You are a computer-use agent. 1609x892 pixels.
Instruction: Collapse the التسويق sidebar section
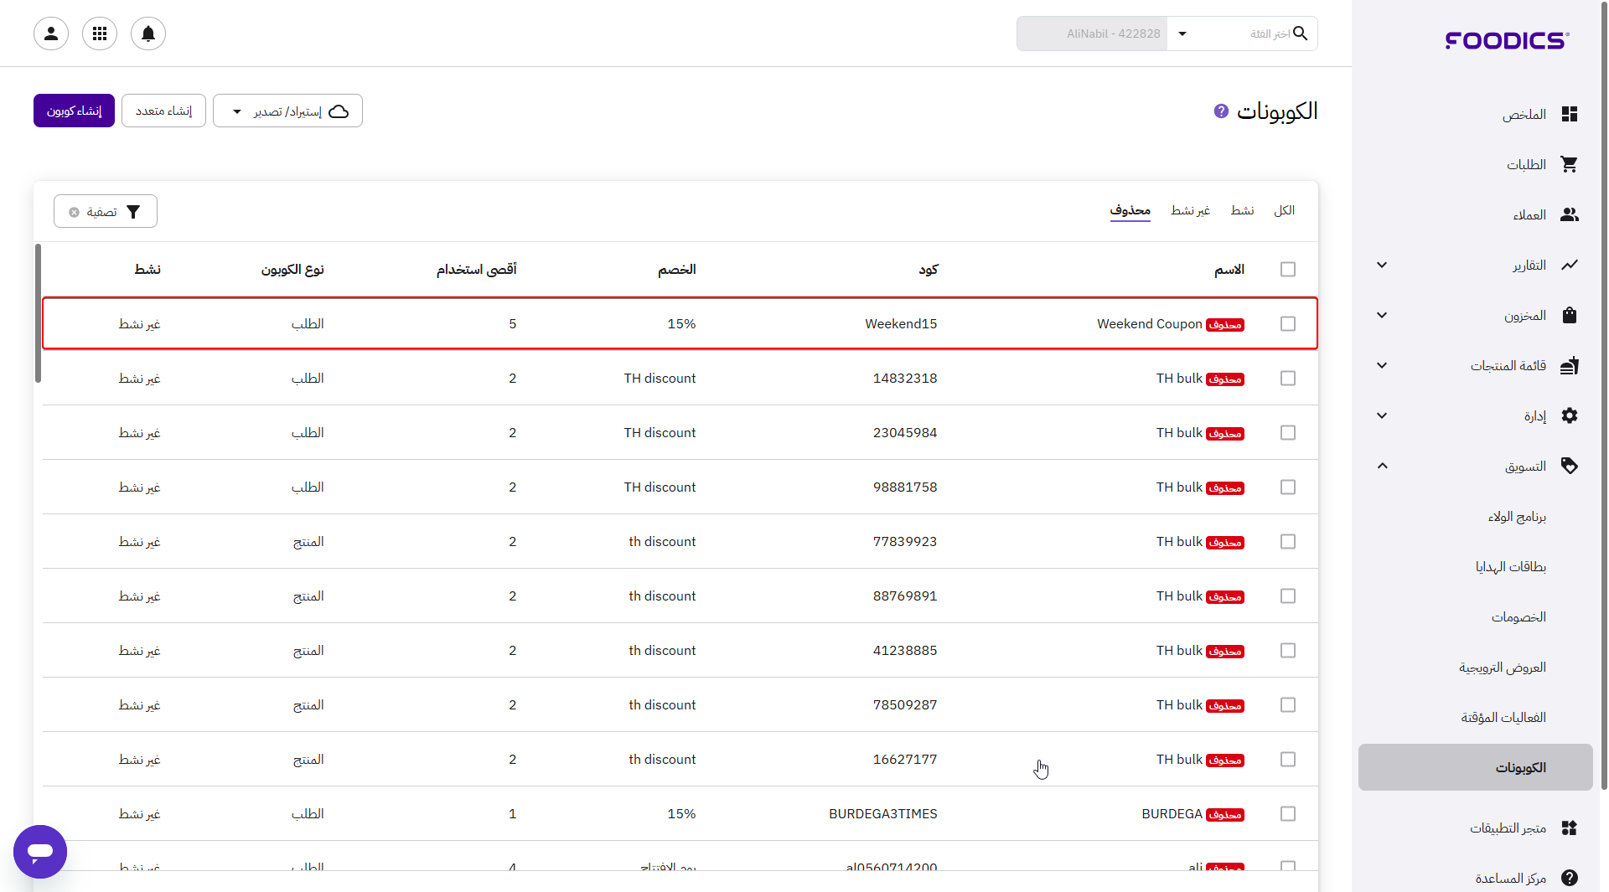coord(1383,467)
